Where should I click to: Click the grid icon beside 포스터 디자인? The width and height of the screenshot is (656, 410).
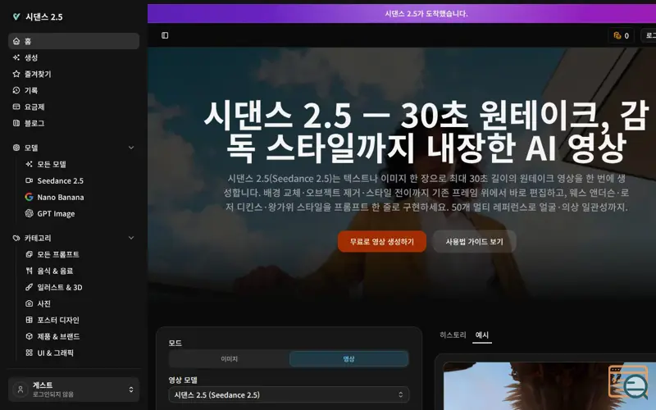pyautogui.click(x=29, y=320)
